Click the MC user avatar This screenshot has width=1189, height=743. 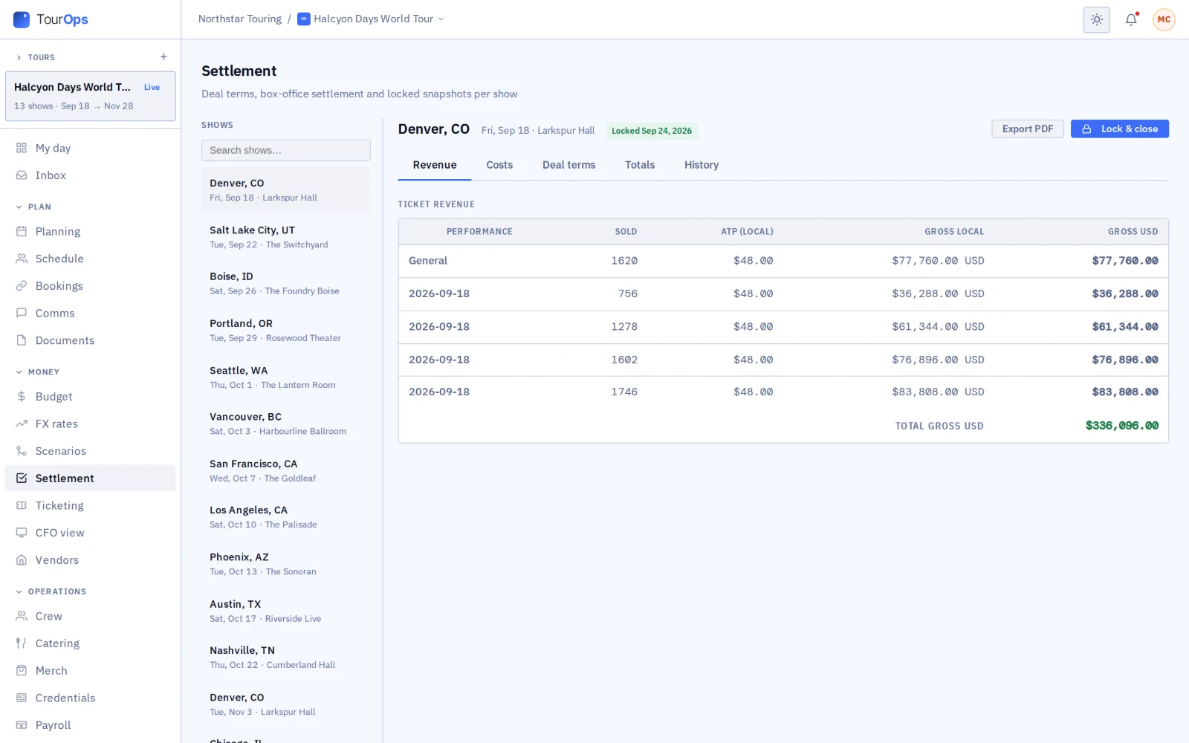[x=1164, y=19]
